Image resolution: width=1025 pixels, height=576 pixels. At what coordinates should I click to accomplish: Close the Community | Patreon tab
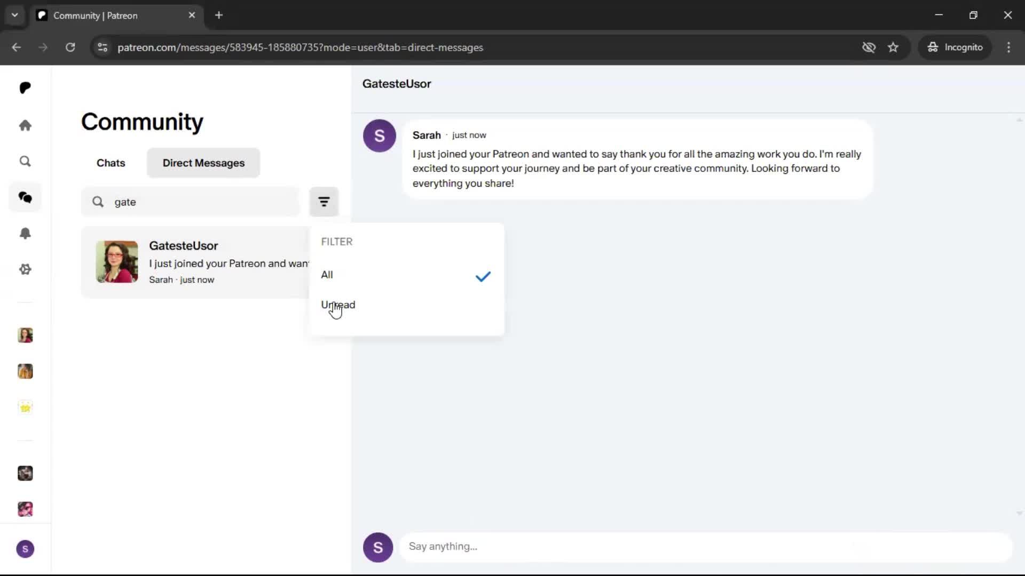coord(192,15)
